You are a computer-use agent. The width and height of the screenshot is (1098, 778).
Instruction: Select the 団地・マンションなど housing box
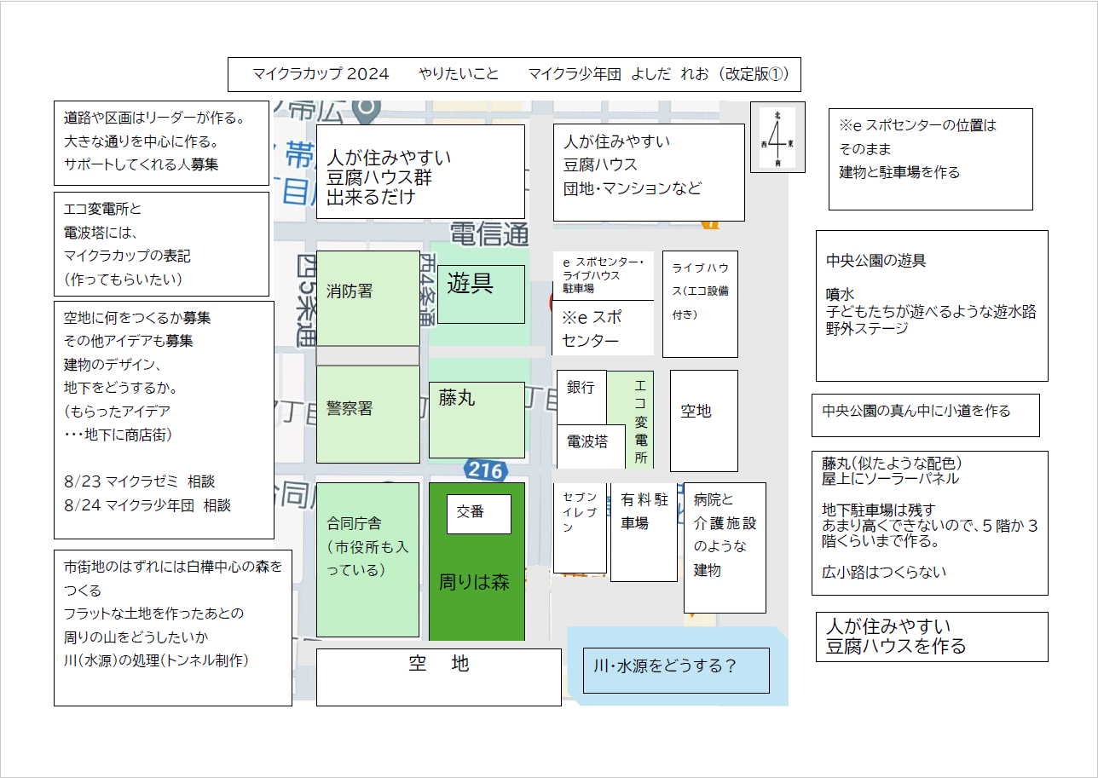[649, 172]
